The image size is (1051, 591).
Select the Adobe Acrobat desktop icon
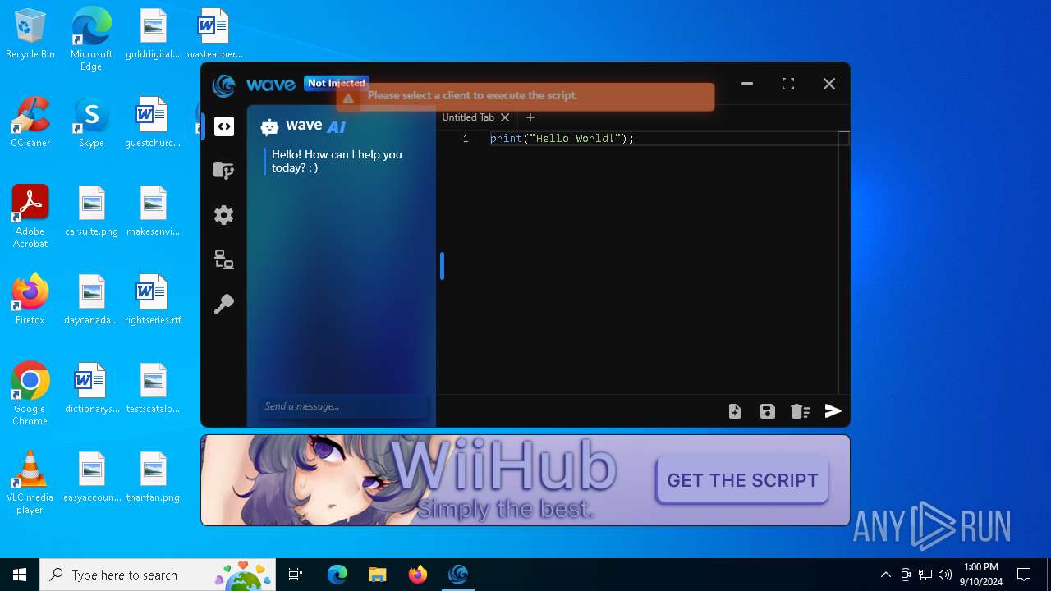30,217
